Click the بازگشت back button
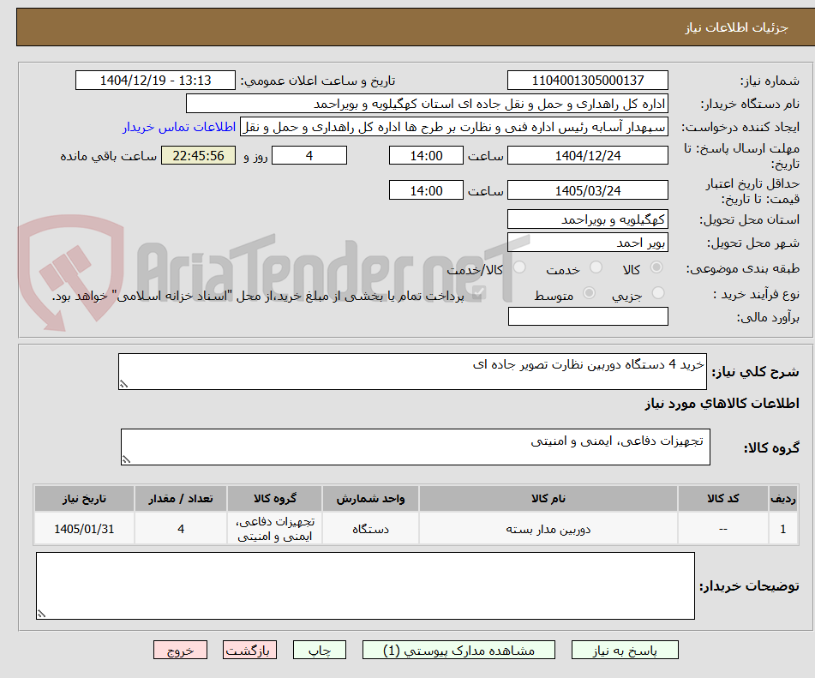The height and width of the screenshot is (678, 815). (249, 650)
